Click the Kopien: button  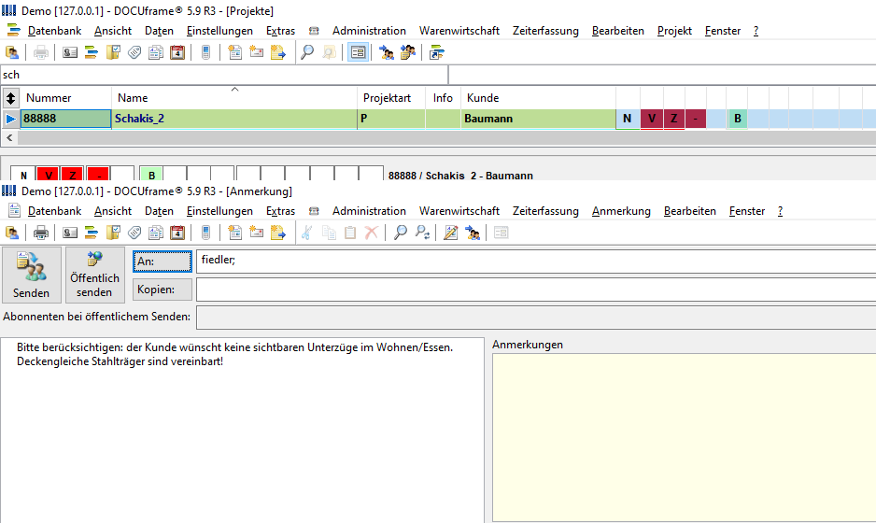[162, 290]
